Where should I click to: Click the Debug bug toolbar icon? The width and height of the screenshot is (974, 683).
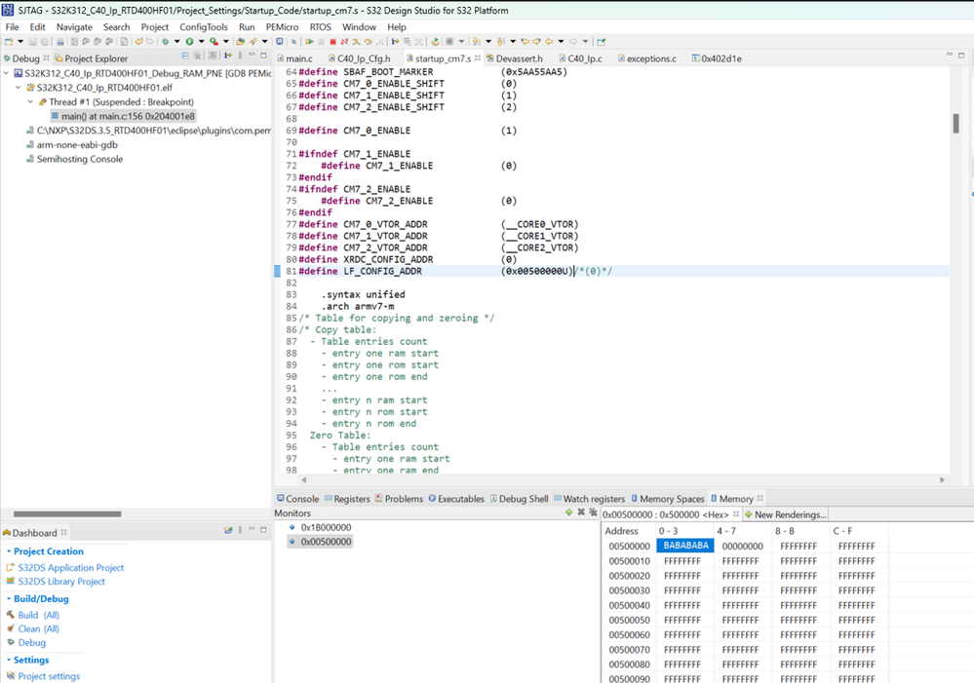pyautogui.click(x=166, y=42)
